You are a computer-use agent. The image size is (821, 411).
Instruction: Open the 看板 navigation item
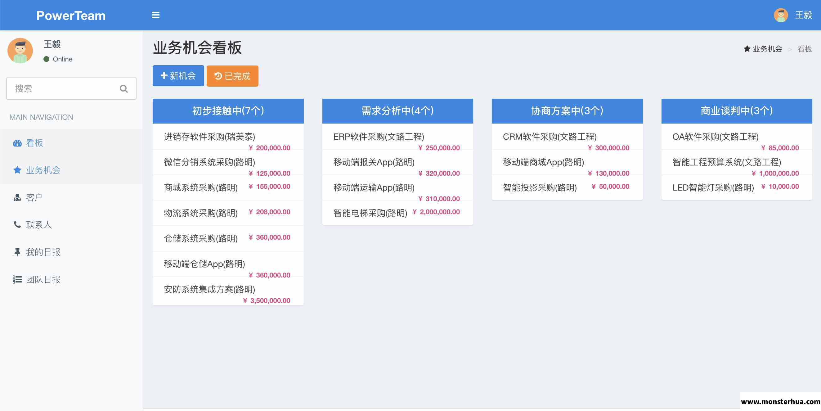click(x=71, y=143)
